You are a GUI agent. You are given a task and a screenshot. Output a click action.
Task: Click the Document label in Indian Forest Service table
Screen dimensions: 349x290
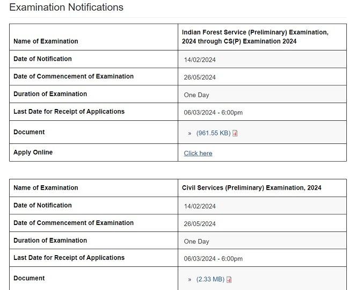pos(29,132)
